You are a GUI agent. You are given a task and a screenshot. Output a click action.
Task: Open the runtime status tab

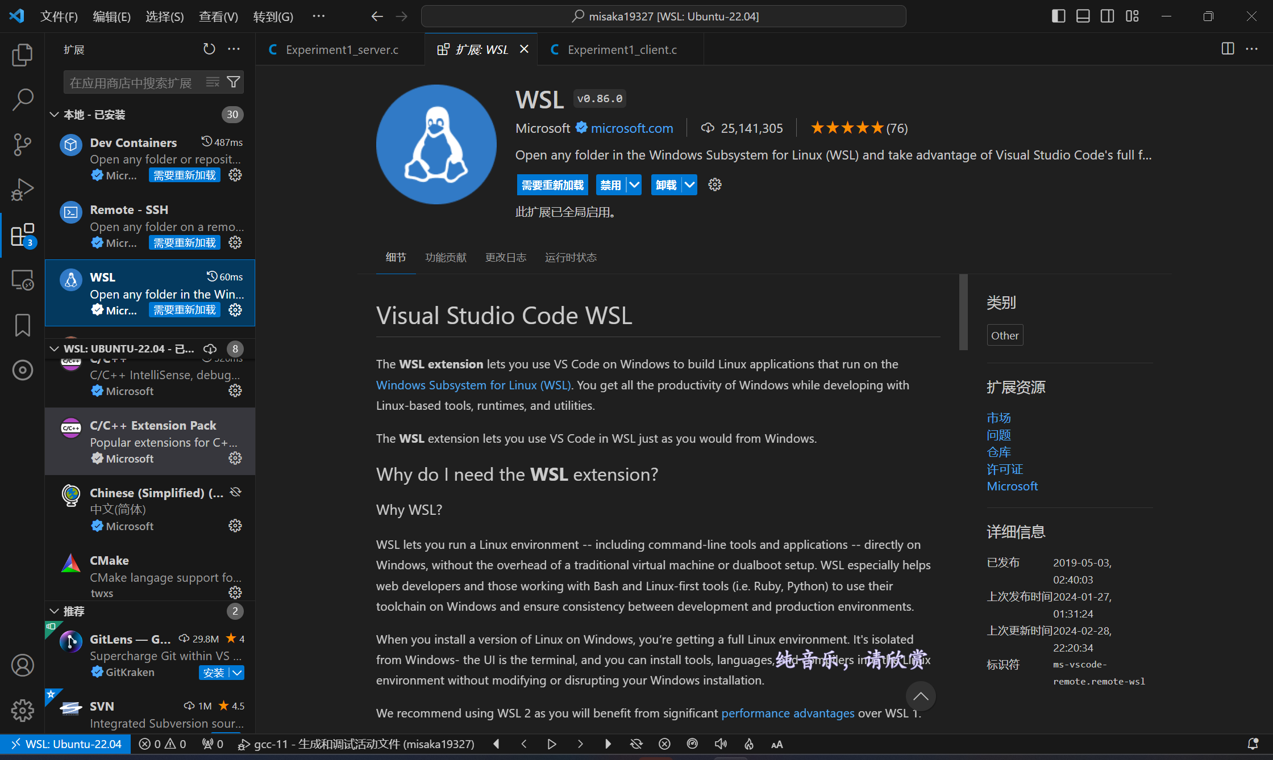(x=571, y=258)
